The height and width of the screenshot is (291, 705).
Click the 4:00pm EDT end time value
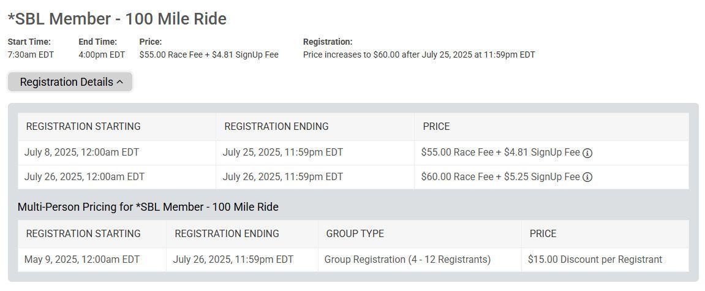[x=102, y=55]
